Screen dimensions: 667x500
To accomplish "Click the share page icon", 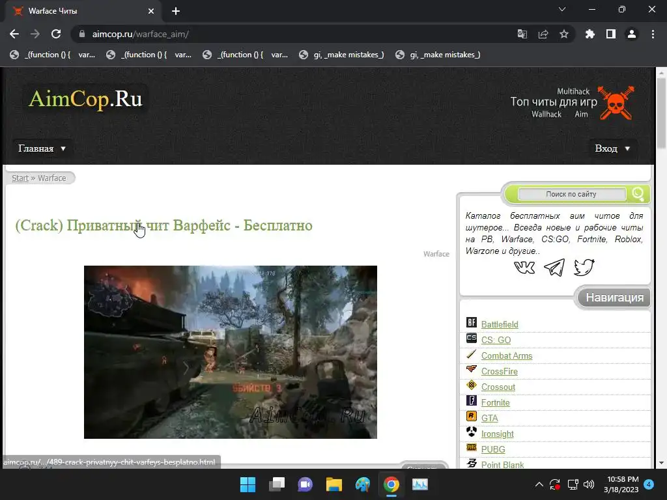I will point(543,34).
